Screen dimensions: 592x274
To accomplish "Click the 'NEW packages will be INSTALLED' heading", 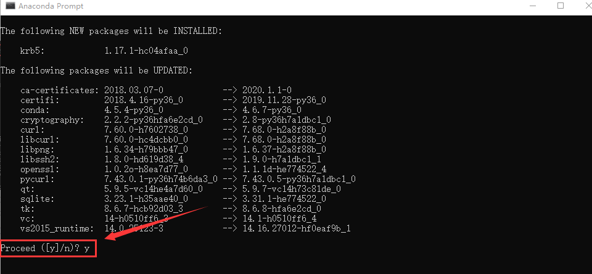I will pos(111,31).
